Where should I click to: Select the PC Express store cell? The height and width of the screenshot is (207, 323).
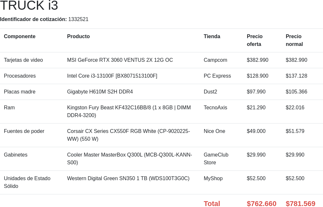[x=217, y=76]
